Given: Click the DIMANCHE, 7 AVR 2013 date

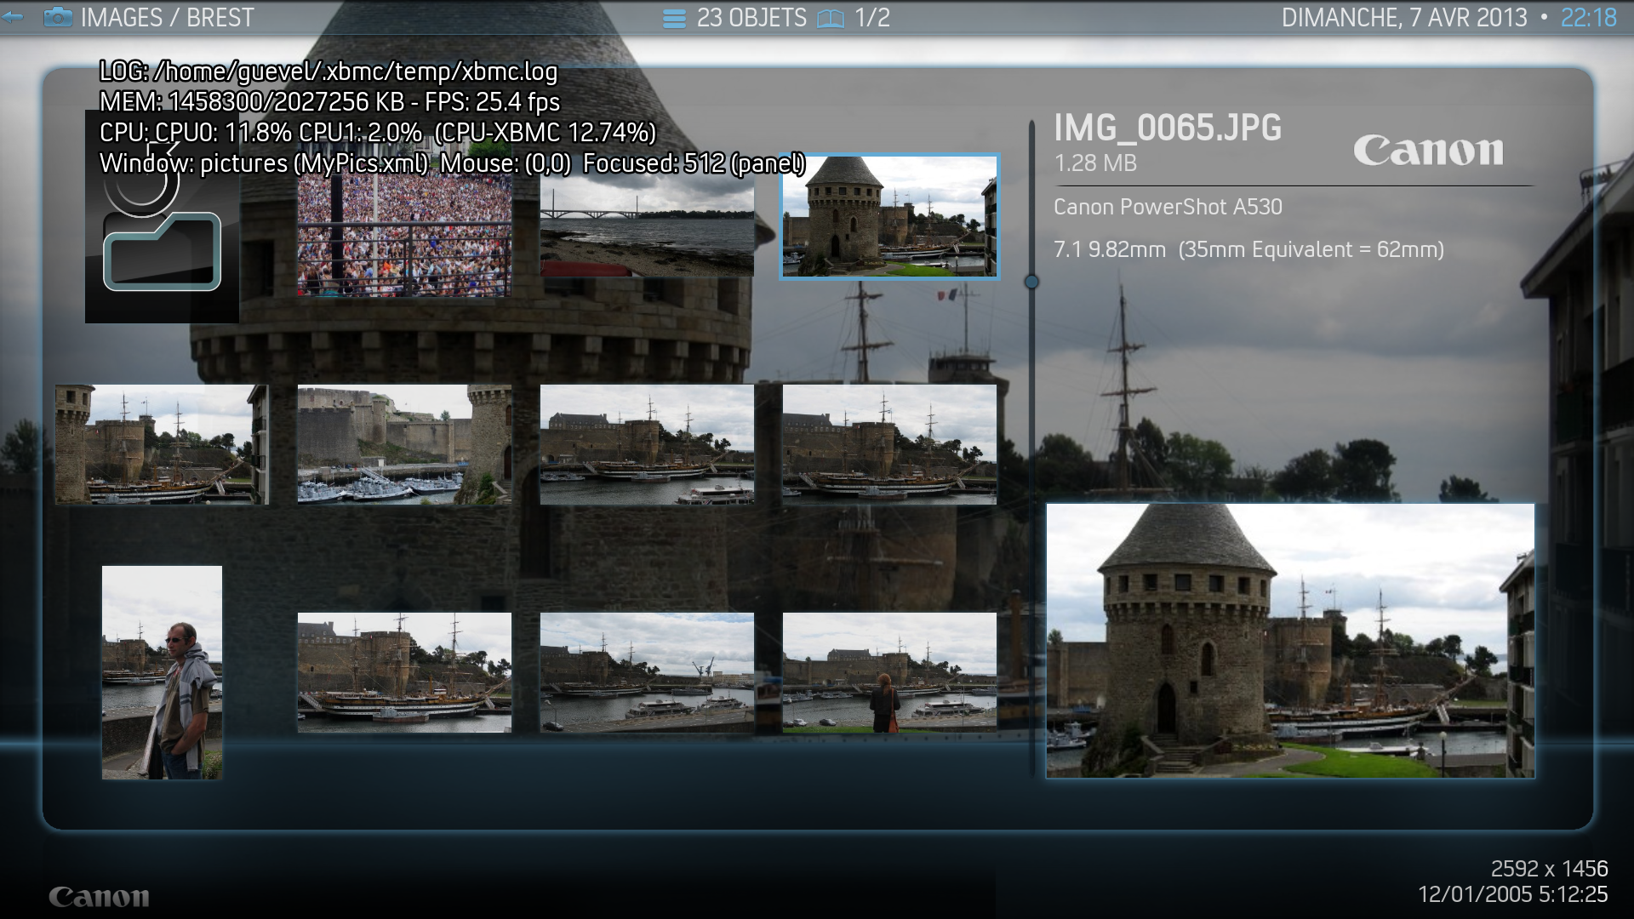Looking at the screenshot, I should (x=1404, y=18).
